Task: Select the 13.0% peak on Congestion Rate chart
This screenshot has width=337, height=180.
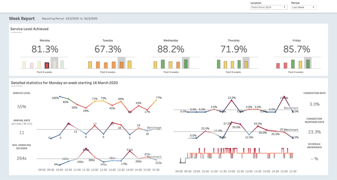Action: (231, 100)
